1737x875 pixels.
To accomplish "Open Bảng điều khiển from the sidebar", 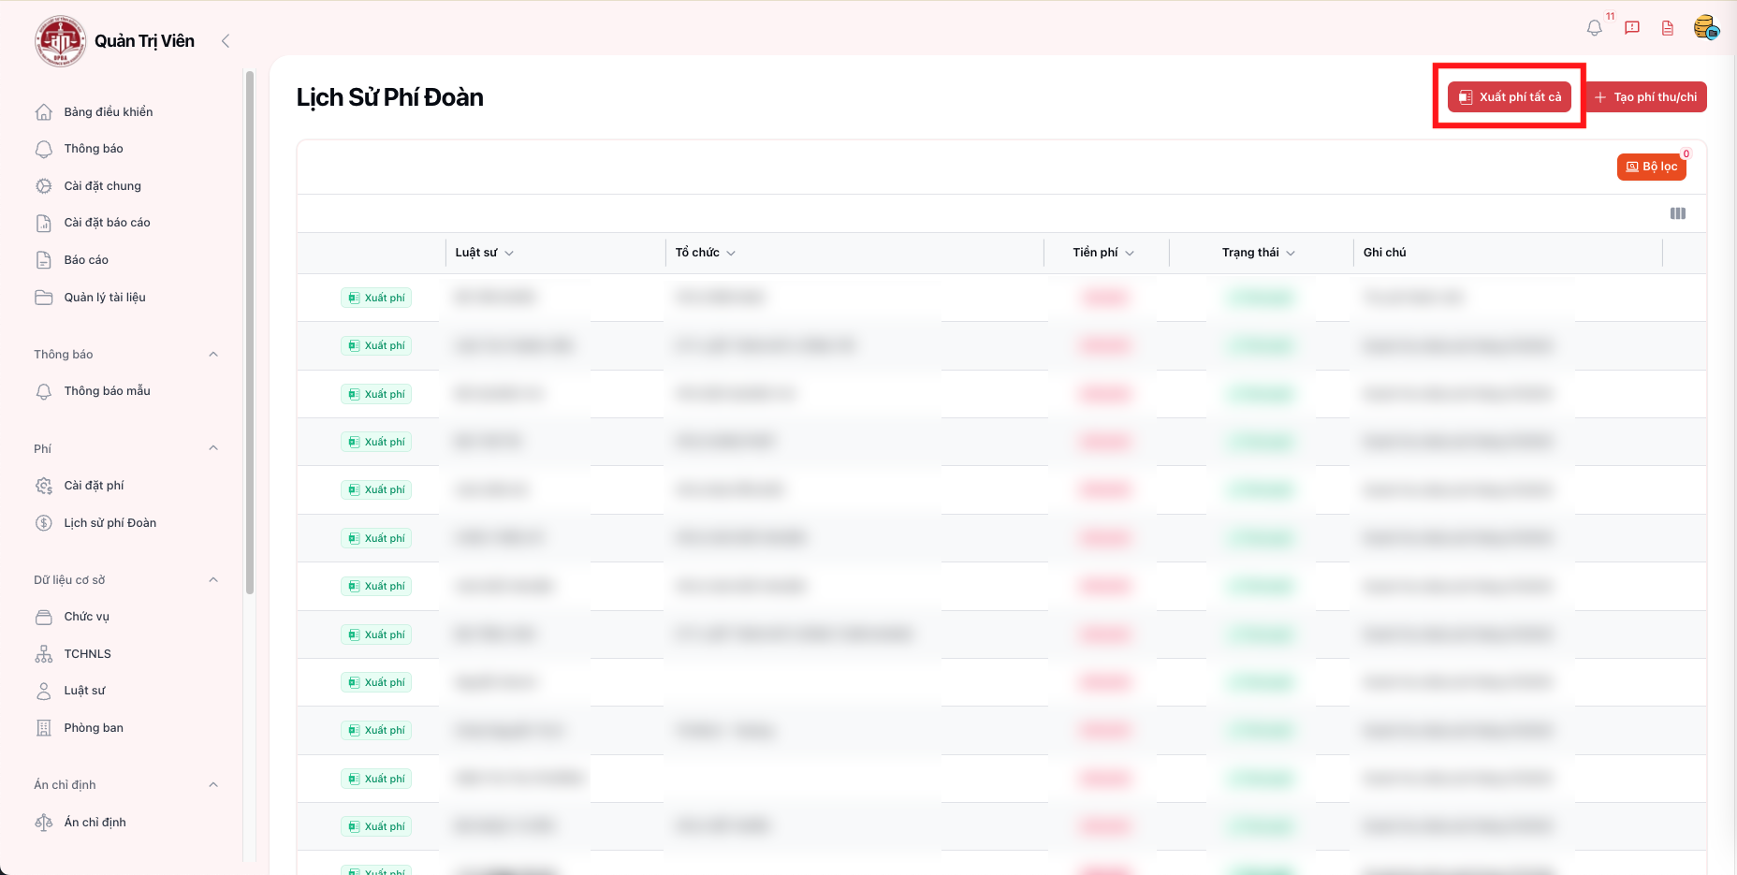I will point(108,112).
